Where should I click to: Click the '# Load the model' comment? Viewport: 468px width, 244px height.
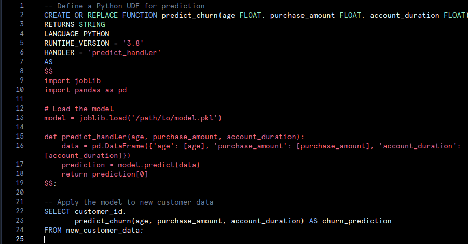79,109
